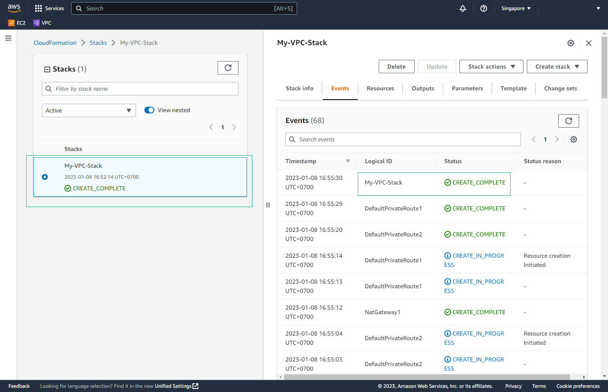Switch to the Change sets tab

tap(561, 88)
